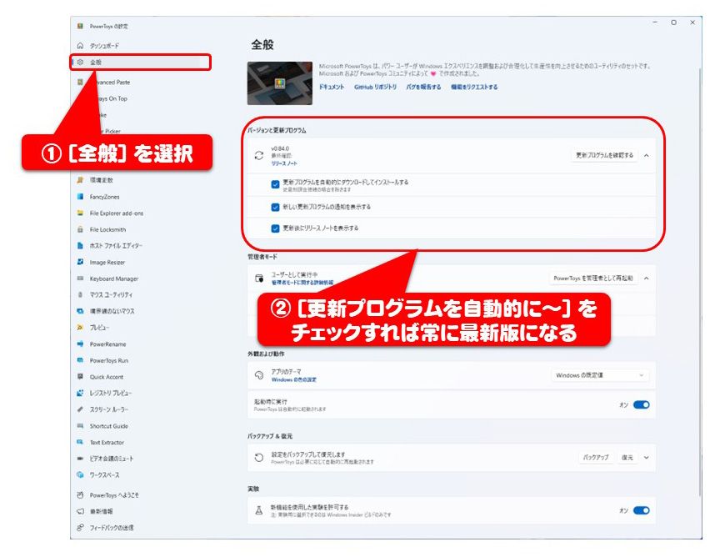
Task: Click the PowerToys hero thumbnail image
Action: (x=280, y=83)
